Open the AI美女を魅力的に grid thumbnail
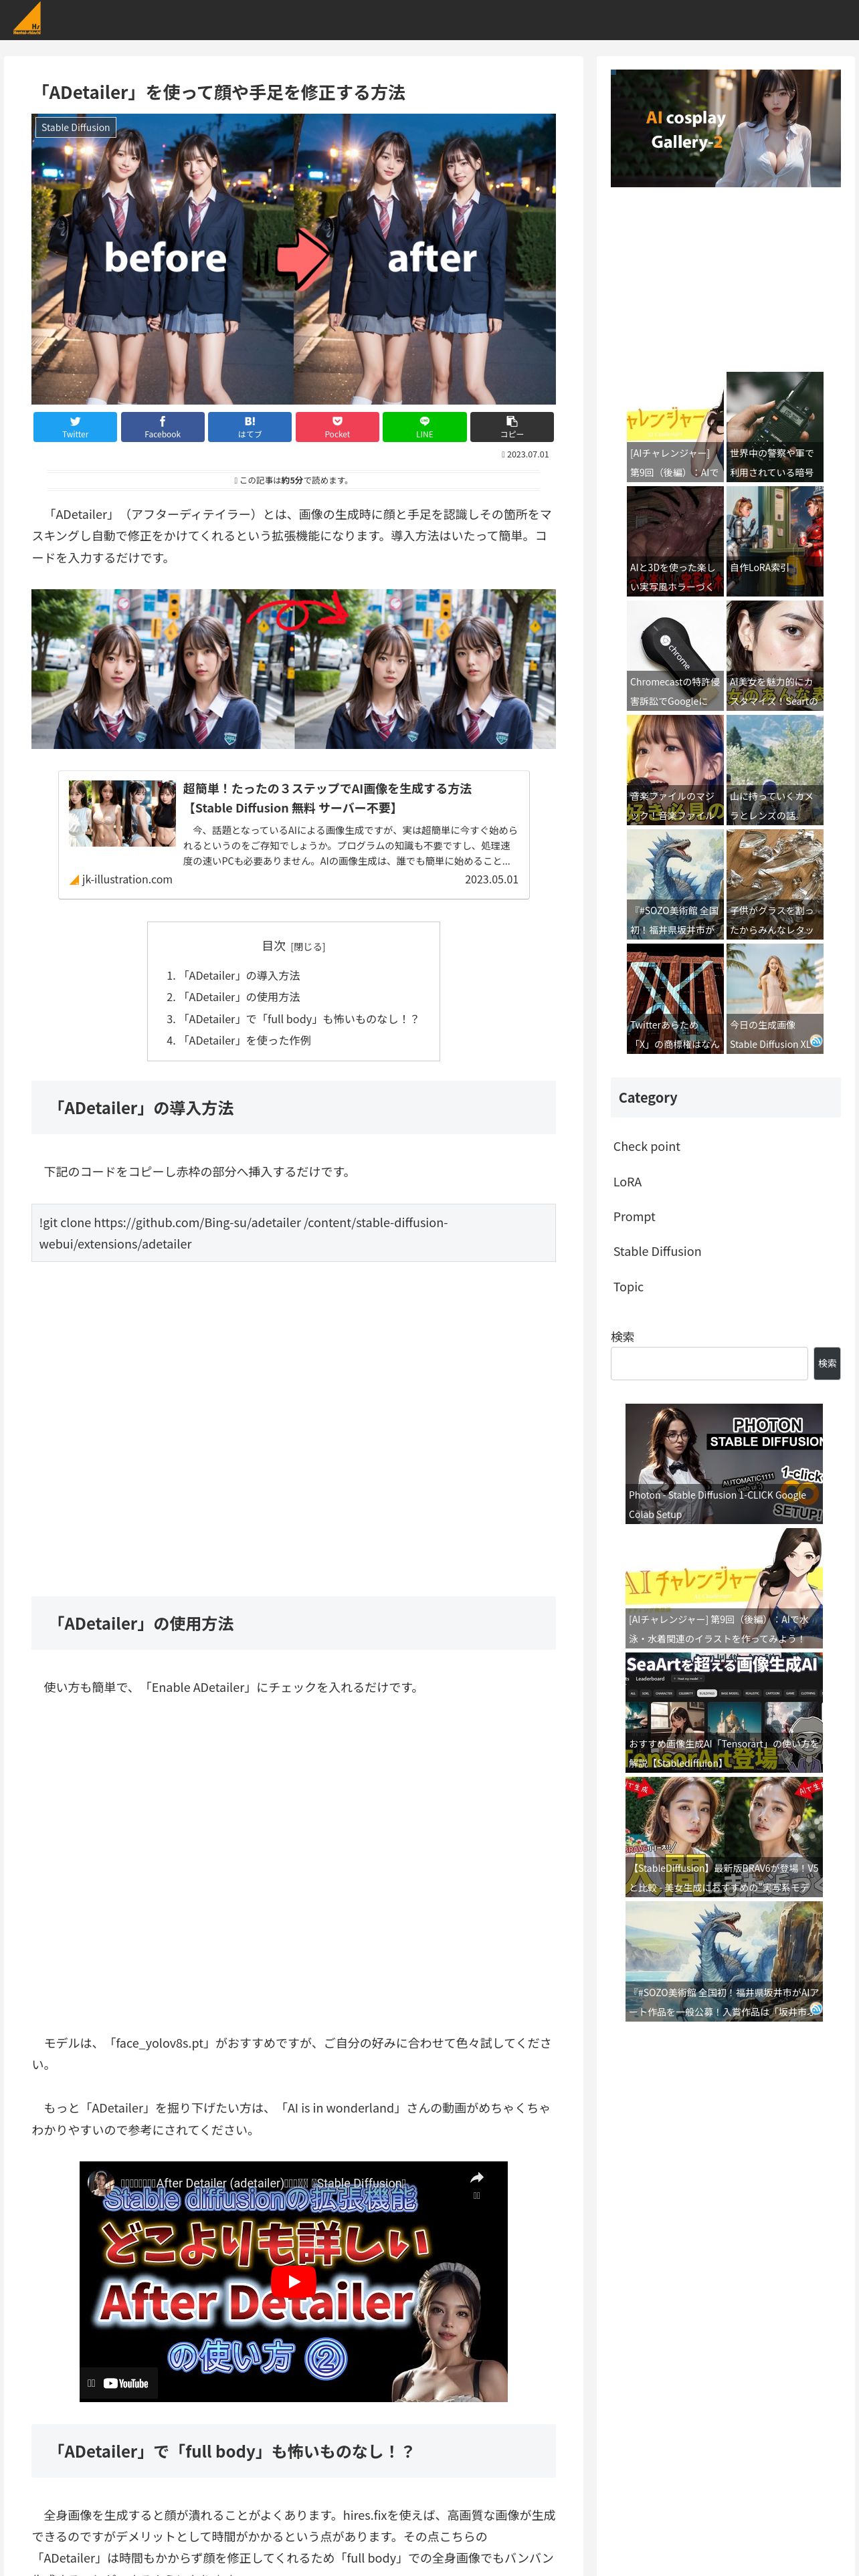This screenshot has width=859, height=2576. [x=775, y=656]
